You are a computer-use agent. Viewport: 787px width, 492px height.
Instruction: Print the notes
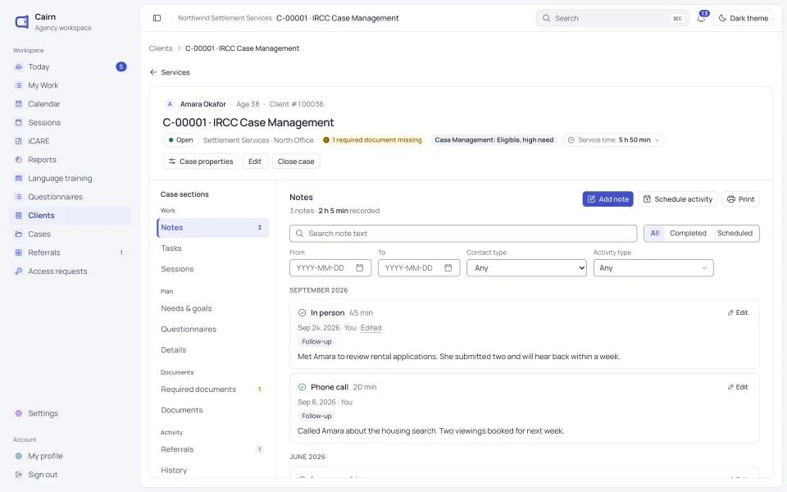pyautogui.click(x=741, y=198)
